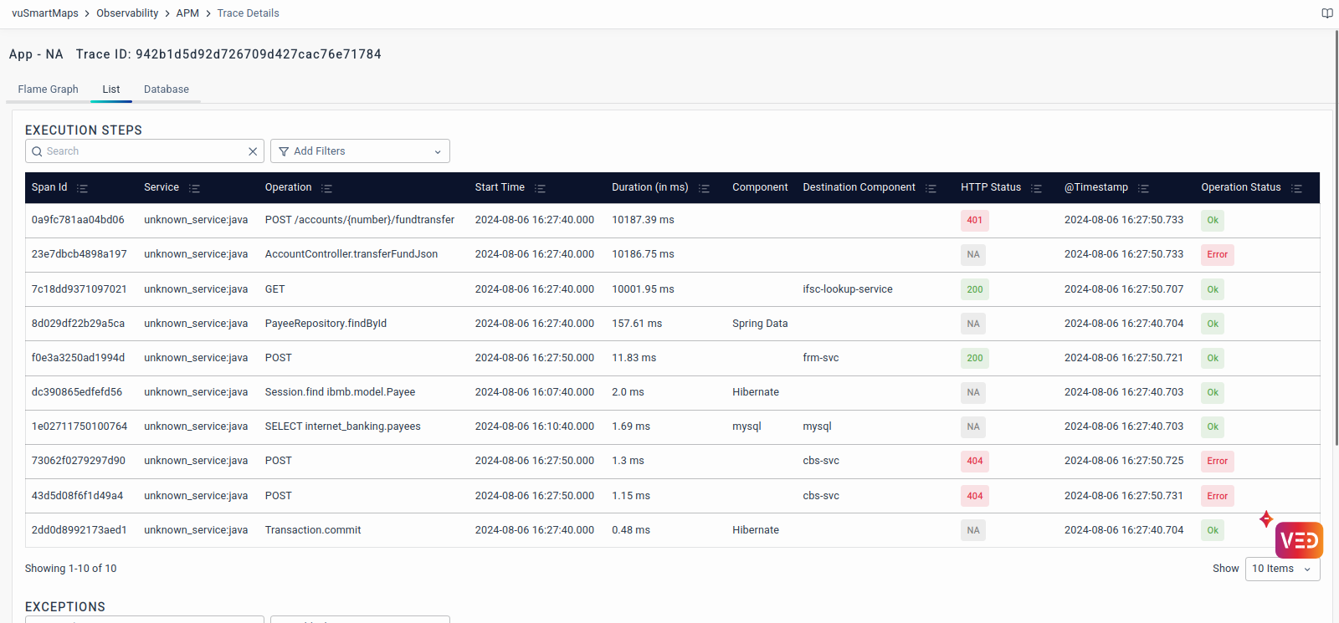
Task: Open the HTTP Status column filter icon
Action: point(1036,188)
